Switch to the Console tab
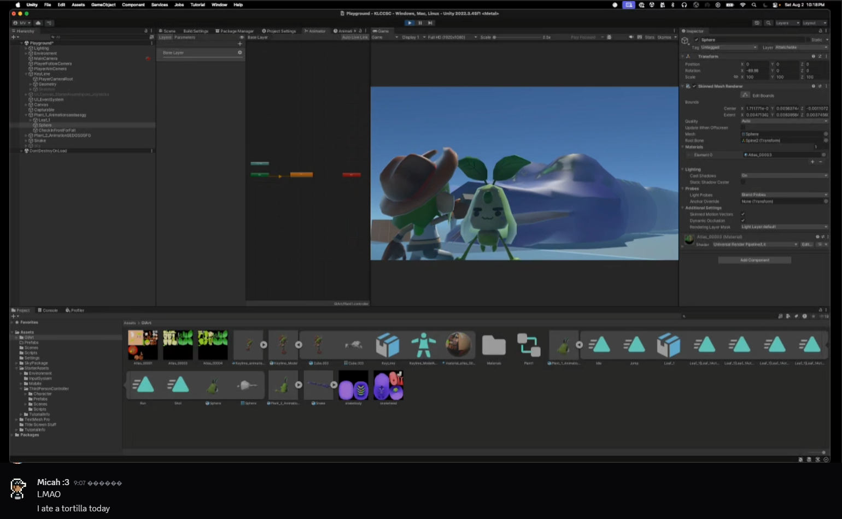842x519 pixels. click(48, 310)
